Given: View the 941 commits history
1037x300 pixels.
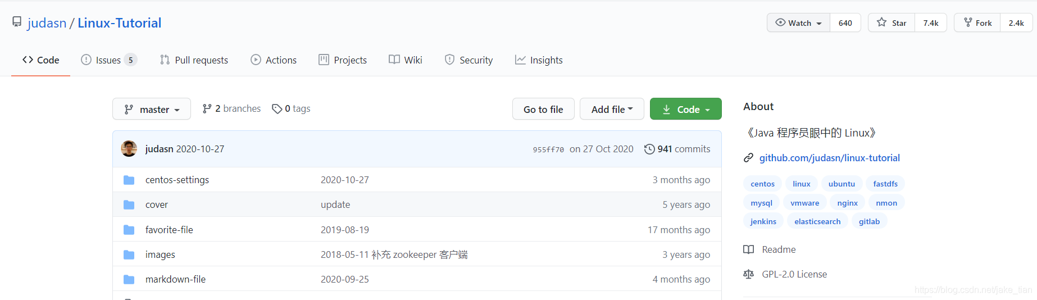Looking at the screenshot, I should tap(677, 149).
